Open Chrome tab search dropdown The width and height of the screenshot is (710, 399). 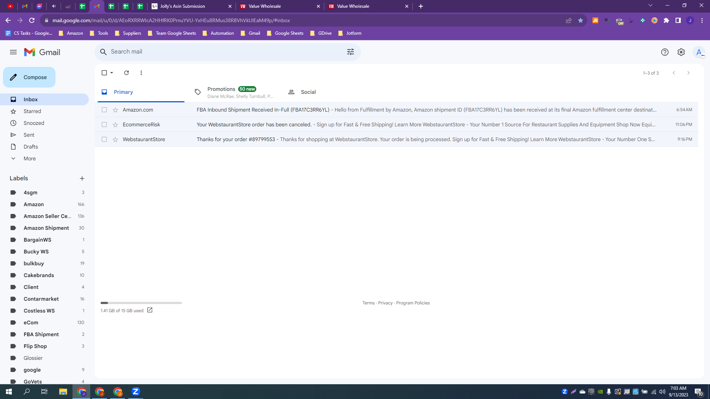pos(650,6)
